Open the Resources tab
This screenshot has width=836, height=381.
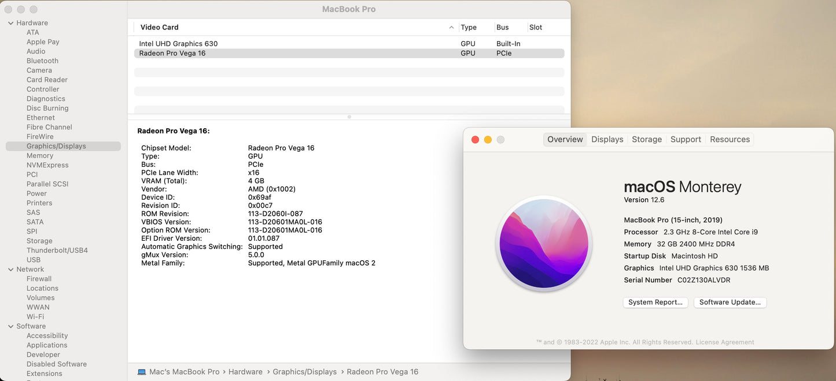pos(729,139)
